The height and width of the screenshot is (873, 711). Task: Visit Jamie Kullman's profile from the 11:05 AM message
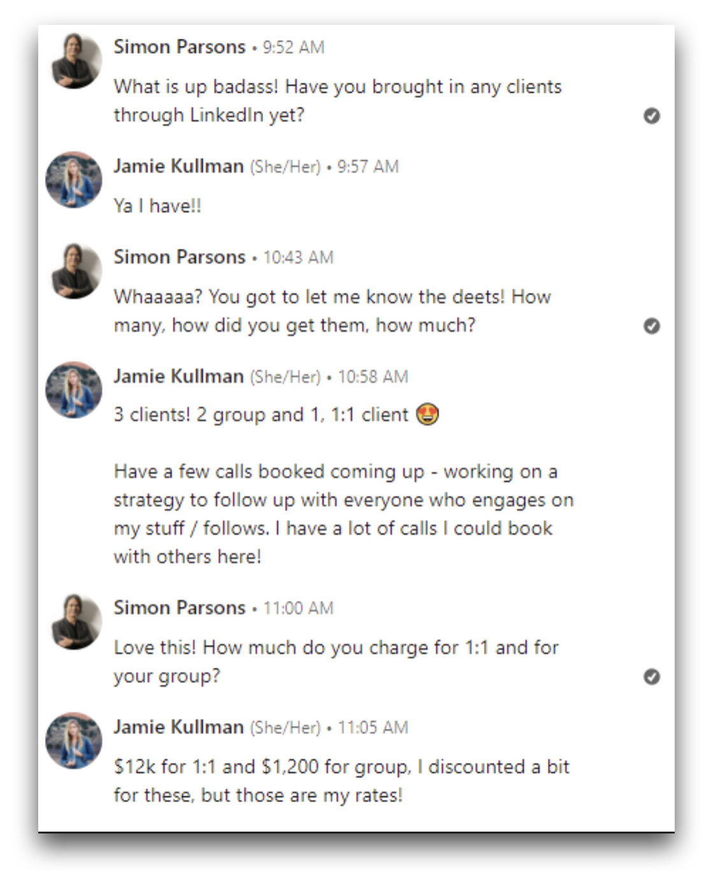click(178, 727)
